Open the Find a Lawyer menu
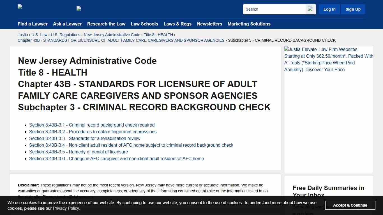This screenshot has height=215, width=383. [x=33, y=24]
